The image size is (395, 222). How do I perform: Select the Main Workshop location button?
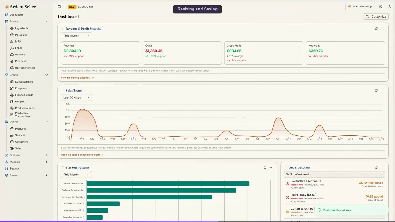tap(360, 6)
